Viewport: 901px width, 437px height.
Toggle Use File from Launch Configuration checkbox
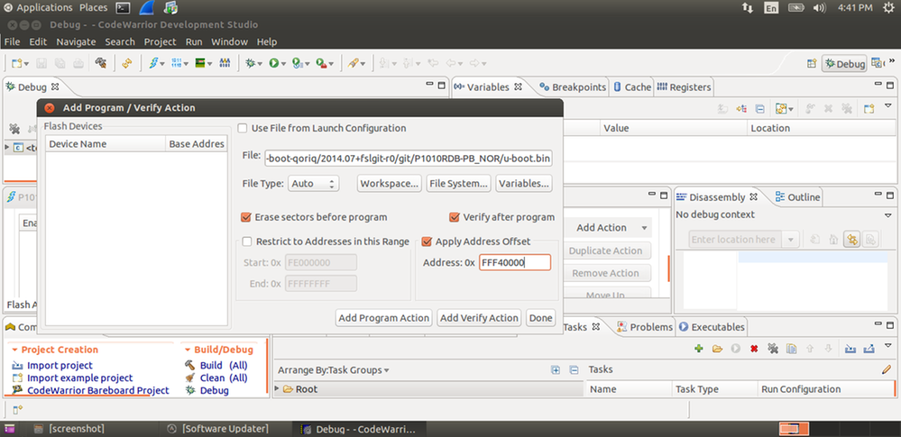point(244,128)
